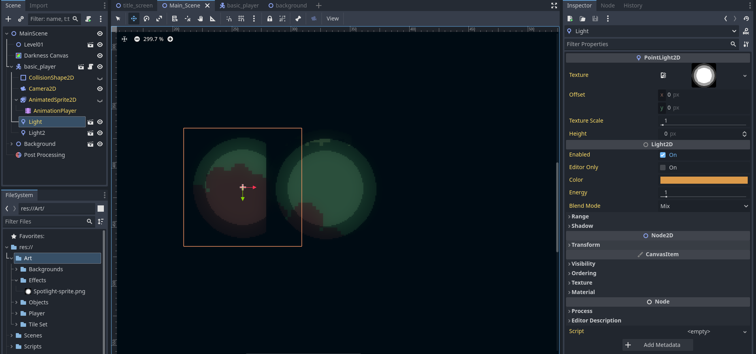Click the skeleton bone options icon
This screenshot has width=756, height=354.
(298, 19)
